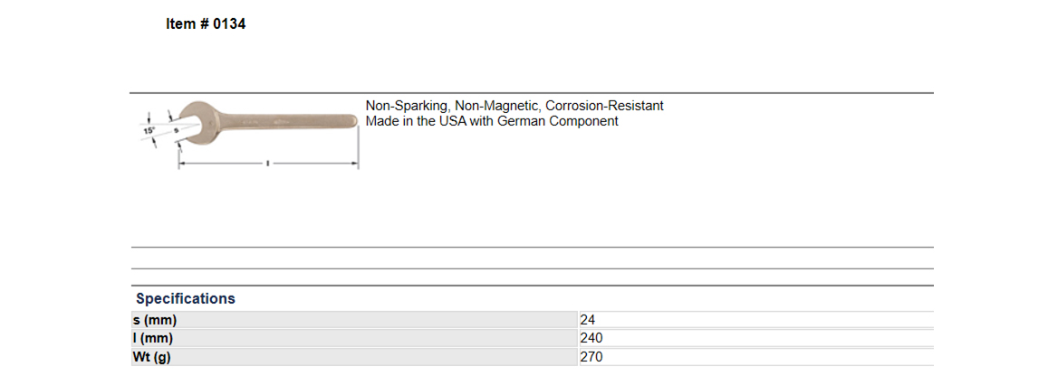Click the 15° angle label on diagram
The height and width of the screenshot is (376, 1048).
(x=149, y=131)
